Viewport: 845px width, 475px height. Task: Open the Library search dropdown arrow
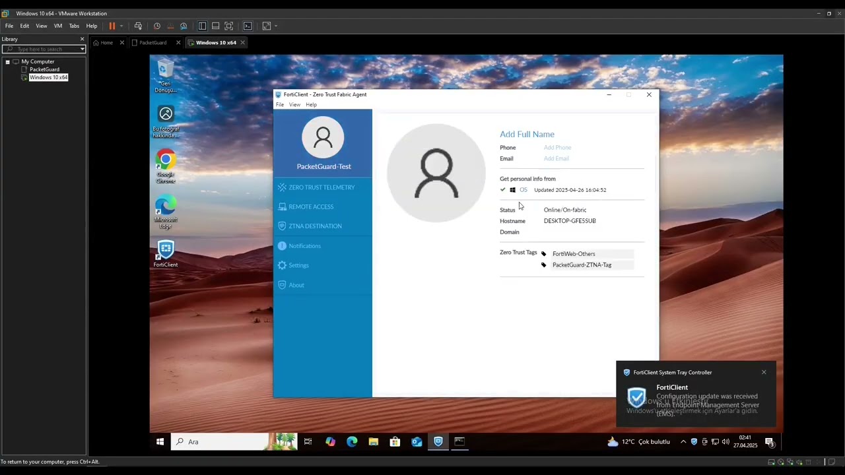[x=83, y=49]
